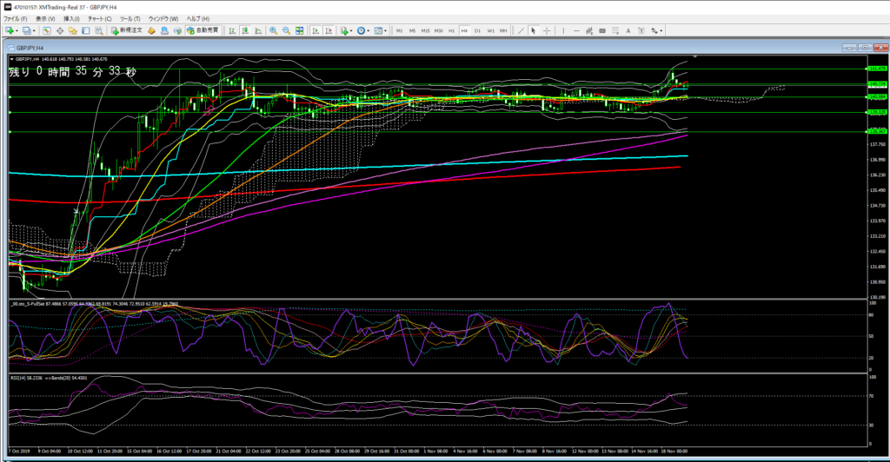Viewport: 890px width, 462px height.
Task: Click the chart shift triangle marker
Action: click(695, 56)
